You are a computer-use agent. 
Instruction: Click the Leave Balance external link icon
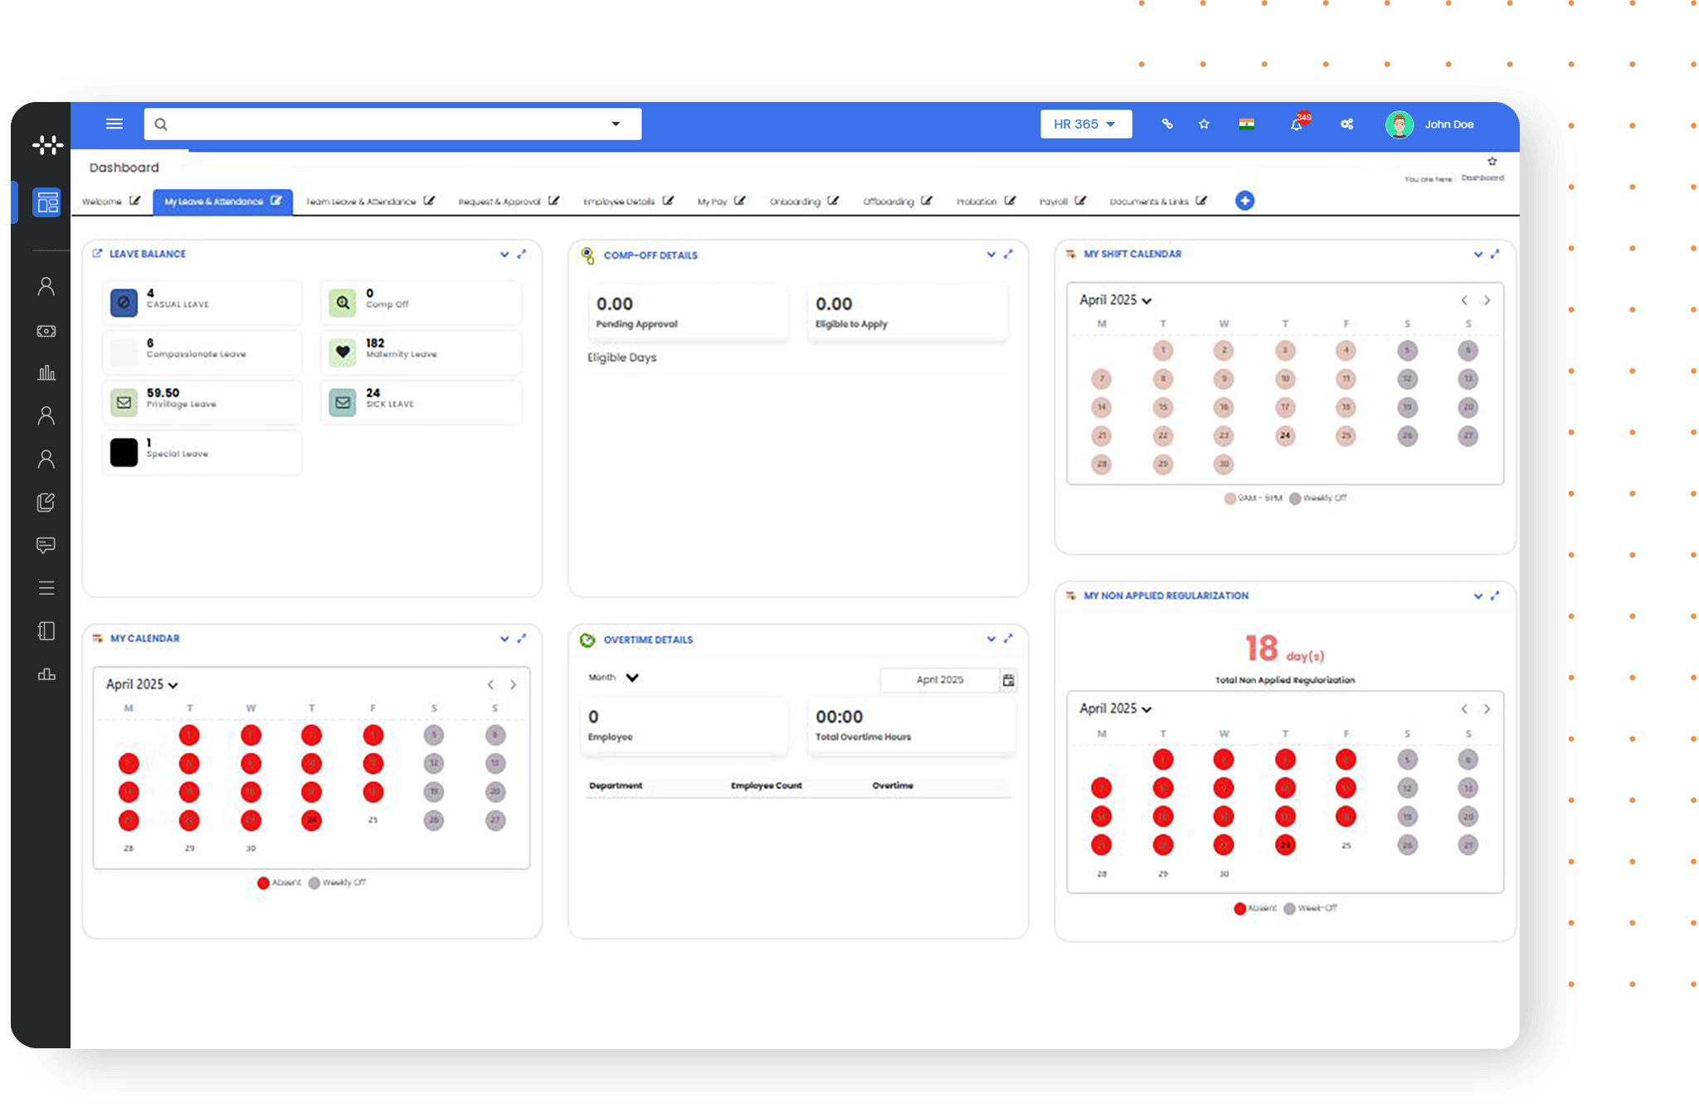[x=97, y=253]
